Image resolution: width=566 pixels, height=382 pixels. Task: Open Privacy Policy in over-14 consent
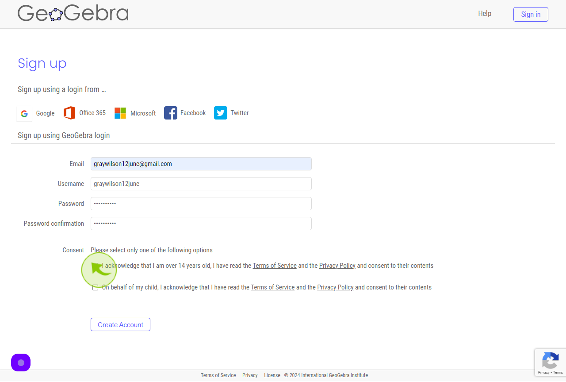(337, 266)
